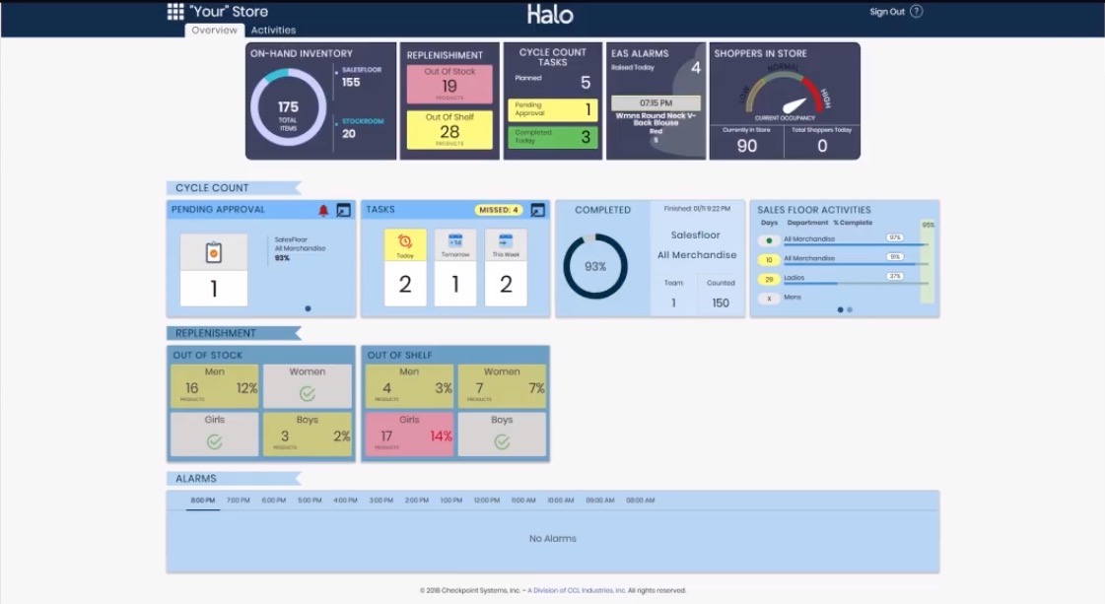Click the X days indicator for Mens
This screenshot has height=604, width=1105.
pyautogui.click(x=769, y=299)
